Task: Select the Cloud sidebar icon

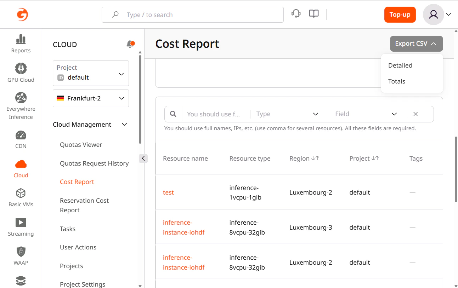Action: pos(21,168)
